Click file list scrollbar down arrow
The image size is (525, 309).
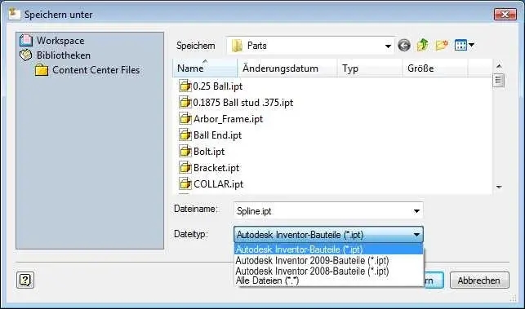click(499, 187)
